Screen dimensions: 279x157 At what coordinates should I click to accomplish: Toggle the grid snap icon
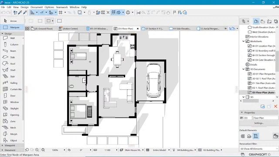coord(61,13)
